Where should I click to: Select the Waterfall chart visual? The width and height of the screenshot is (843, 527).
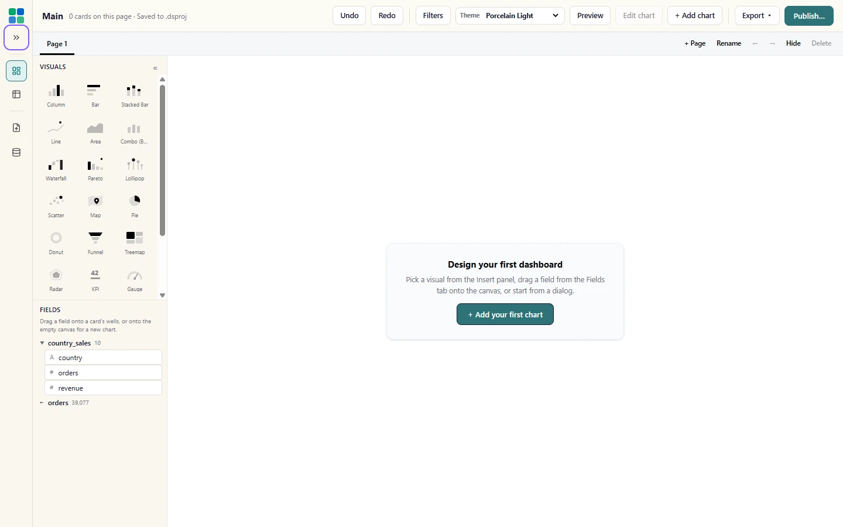[x=56, y=169]
